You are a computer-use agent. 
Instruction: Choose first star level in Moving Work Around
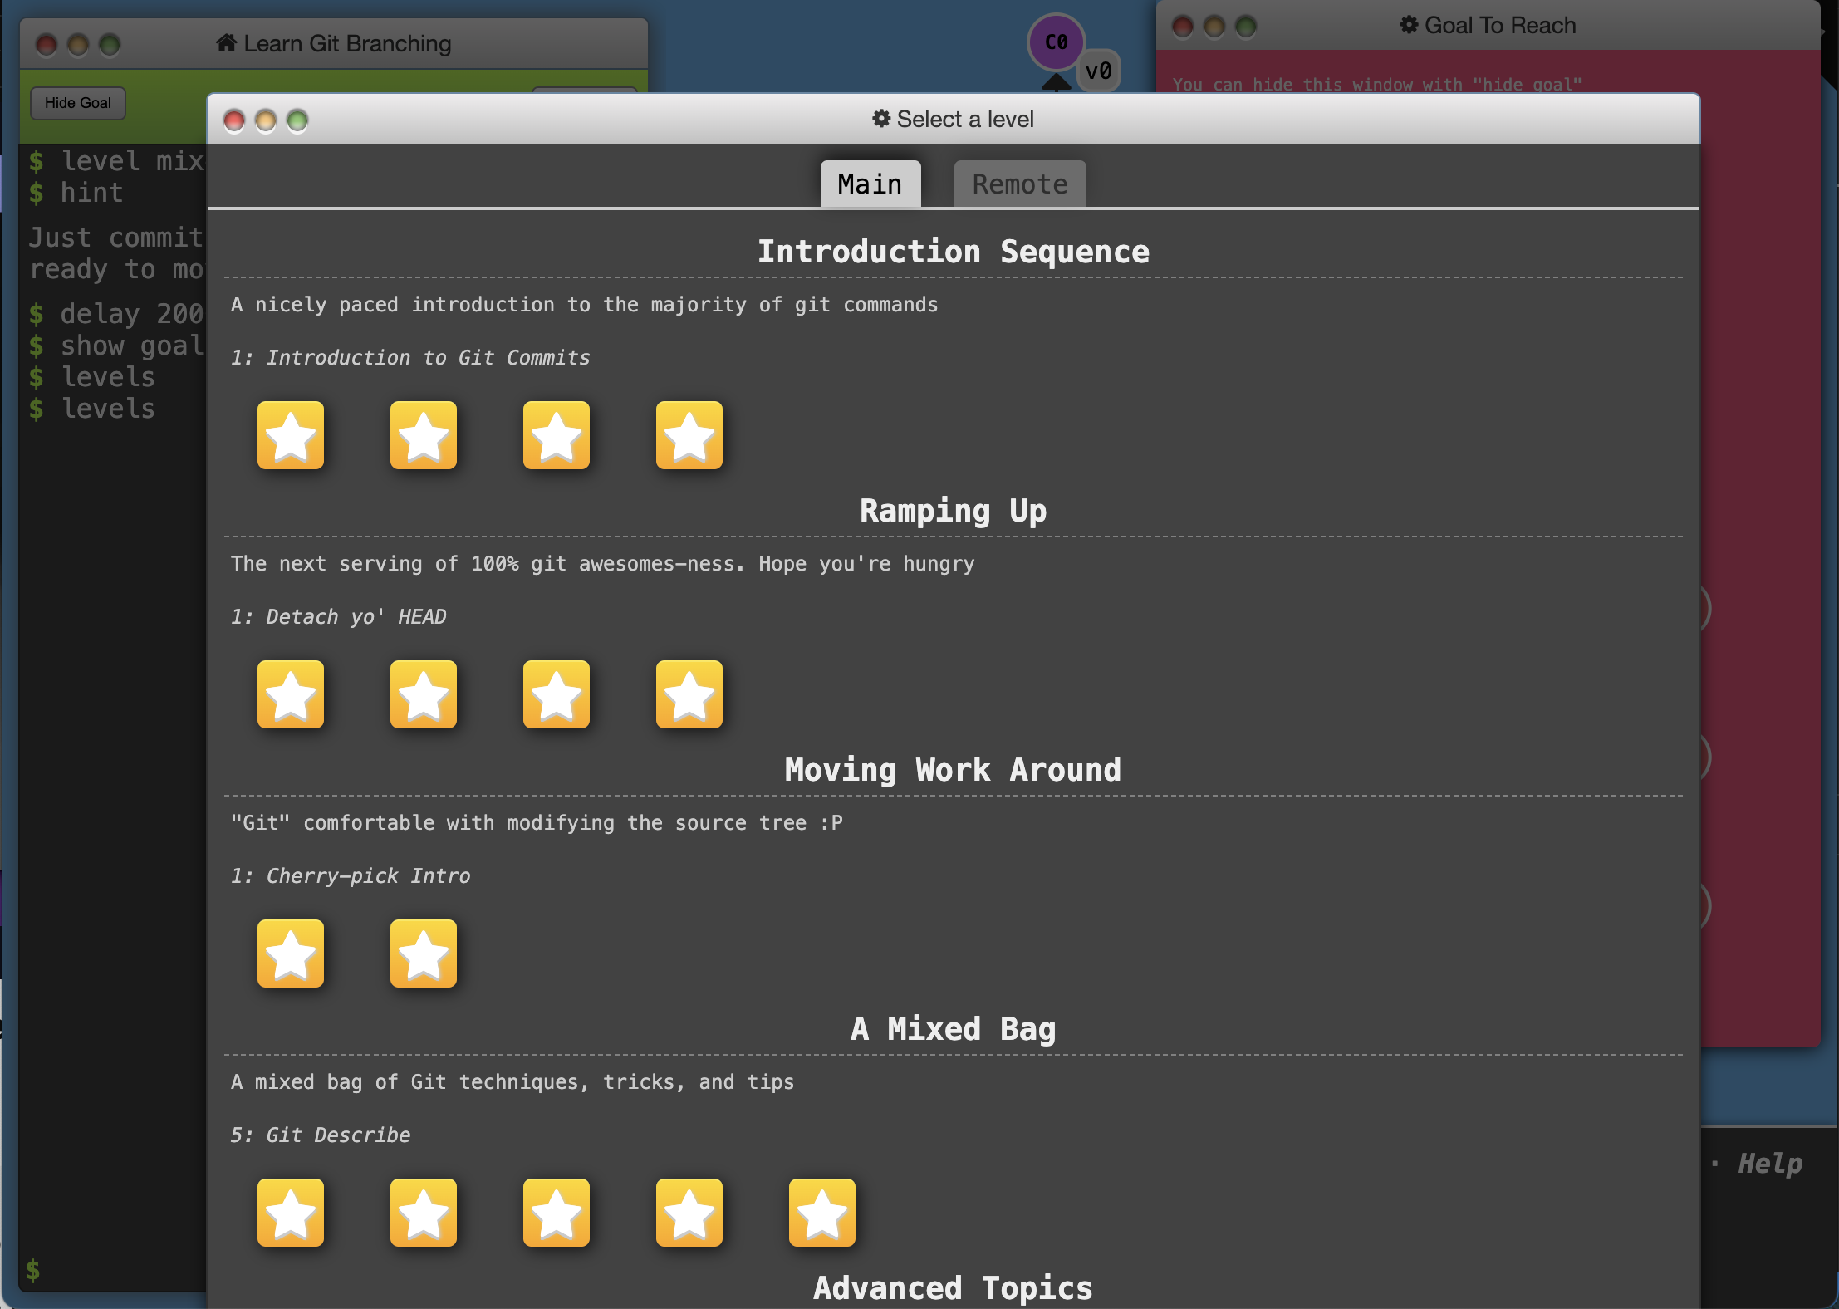pos(291,954)
